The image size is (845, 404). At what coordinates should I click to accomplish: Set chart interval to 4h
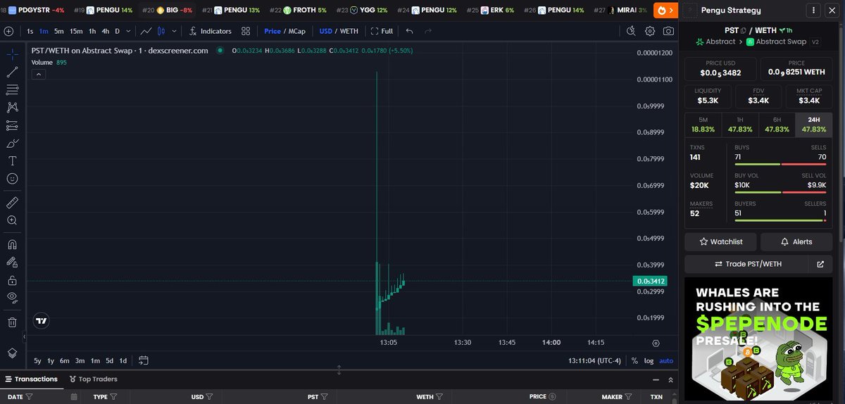click(105, 31)
